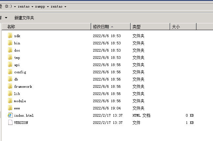Select the db folder icon
Viewport: 213px width, 141px height.
coord(10,79)
